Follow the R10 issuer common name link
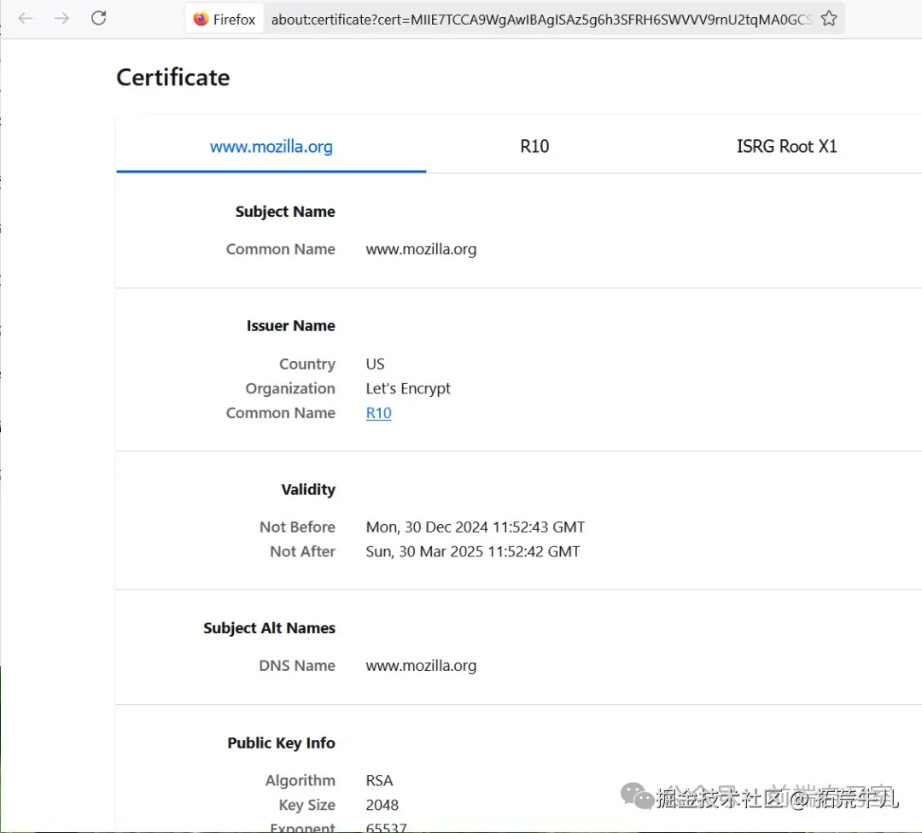The image size is (922, 833). (379, 413)
